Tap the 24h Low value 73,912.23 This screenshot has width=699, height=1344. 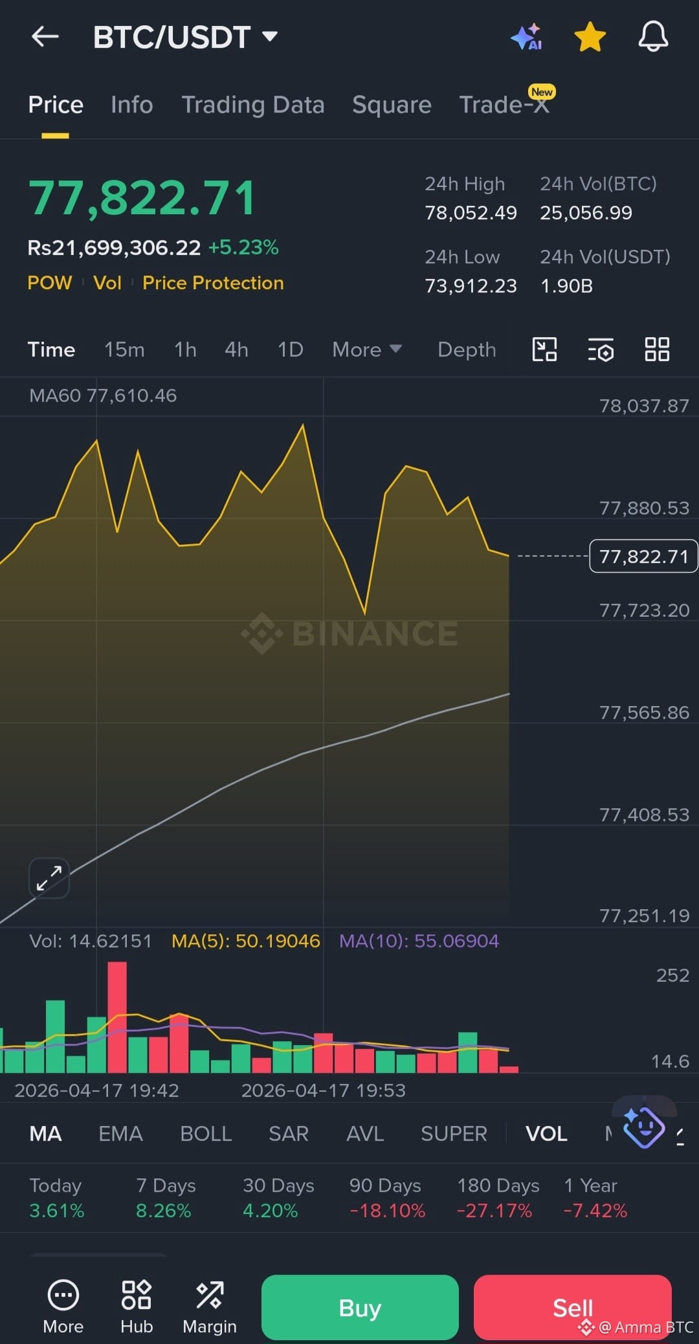[x=471, y=286]
